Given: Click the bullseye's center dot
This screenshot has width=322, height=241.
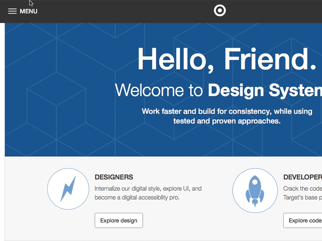Looking at the screenshot, I should (x=220, y=10).
